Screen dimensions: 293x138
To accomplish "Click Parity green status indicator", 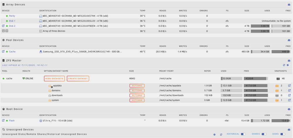I will [7, 16].
